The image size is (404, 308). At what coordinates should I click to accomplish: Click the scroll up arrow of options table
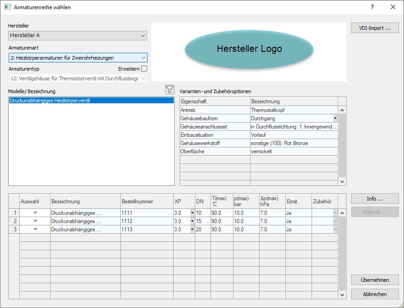[x=342, y=110]
